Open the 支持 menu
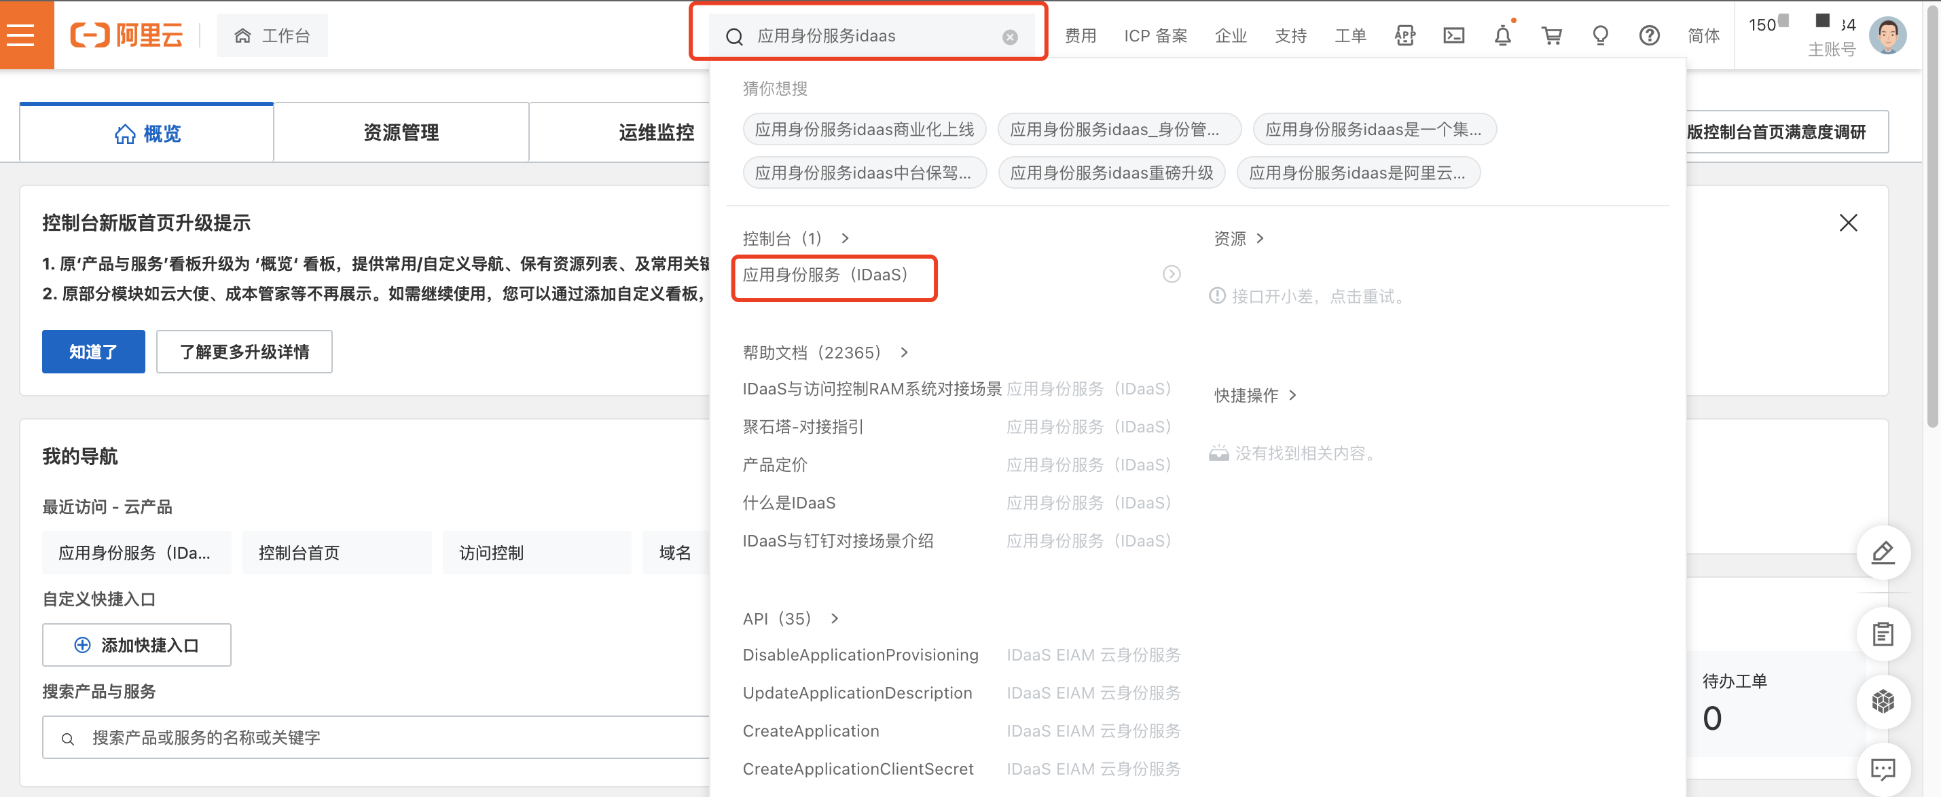This screenshot has height=797, width=1941. (1291, 35)
